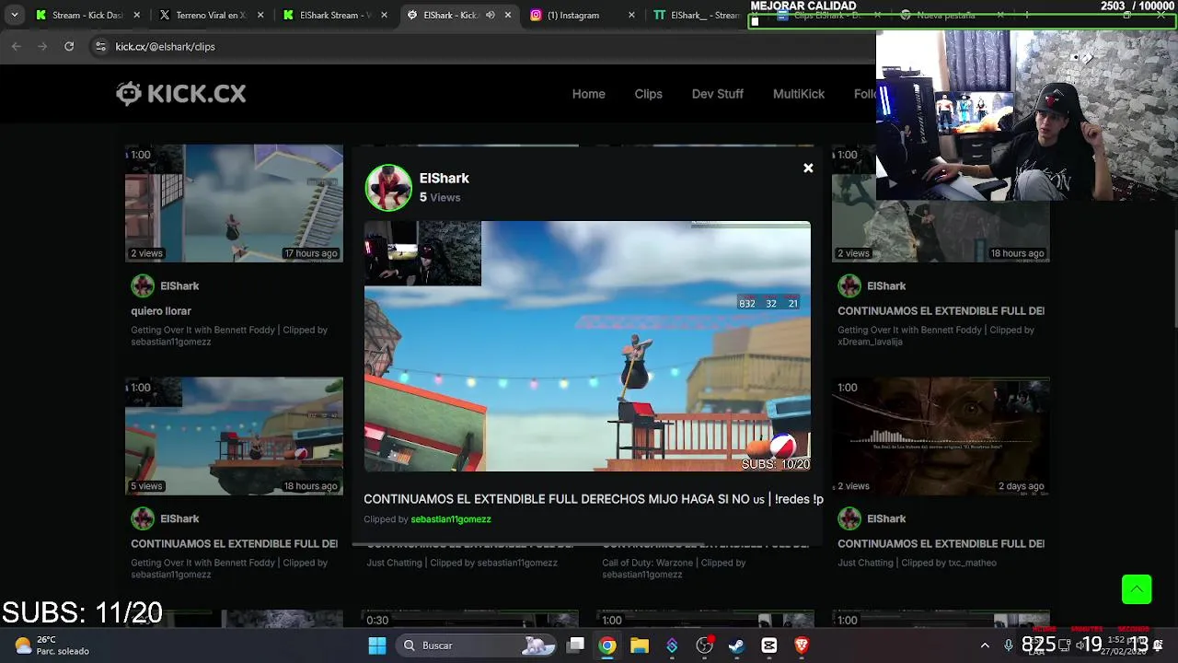Open the 18 hours ago clip thumbnail with 2 views
Screen dimensions: 1178x663
click(x=941, y=204)
